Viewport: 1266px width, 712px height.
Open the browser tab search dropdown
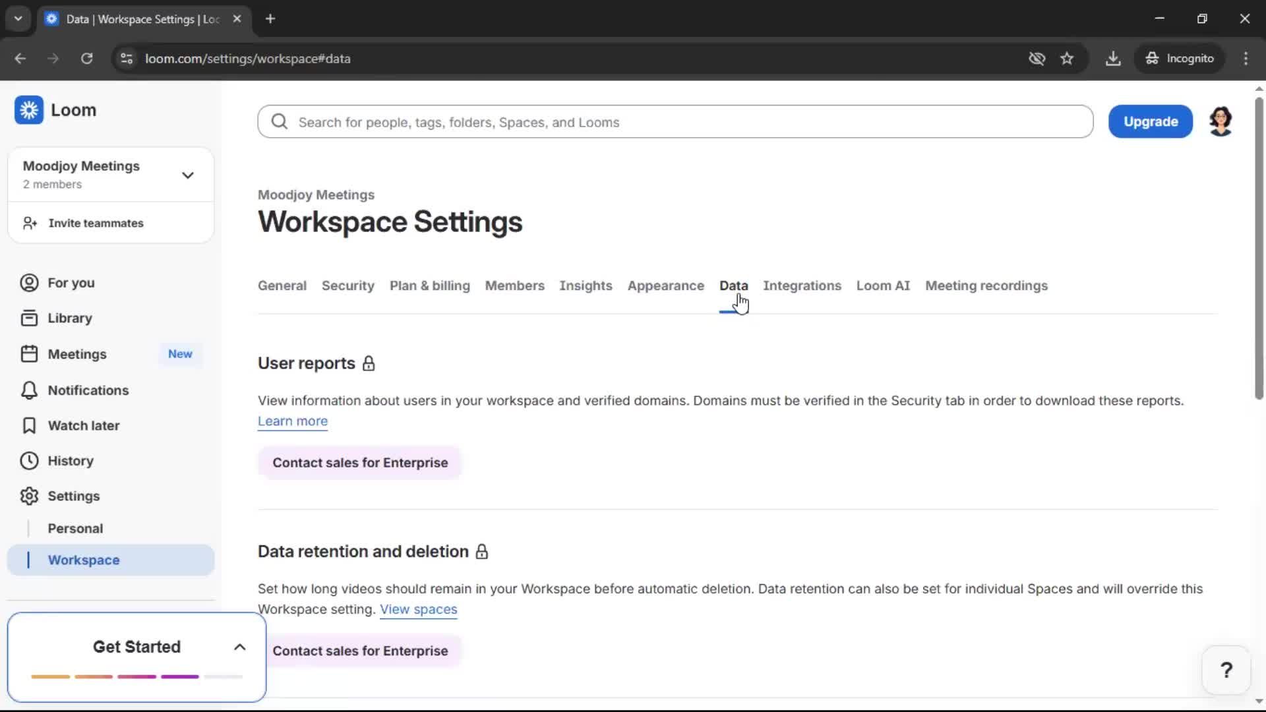pos(18,18)
